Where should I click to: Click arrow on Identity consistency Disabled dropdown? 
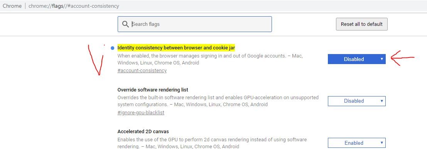(381, 59)
